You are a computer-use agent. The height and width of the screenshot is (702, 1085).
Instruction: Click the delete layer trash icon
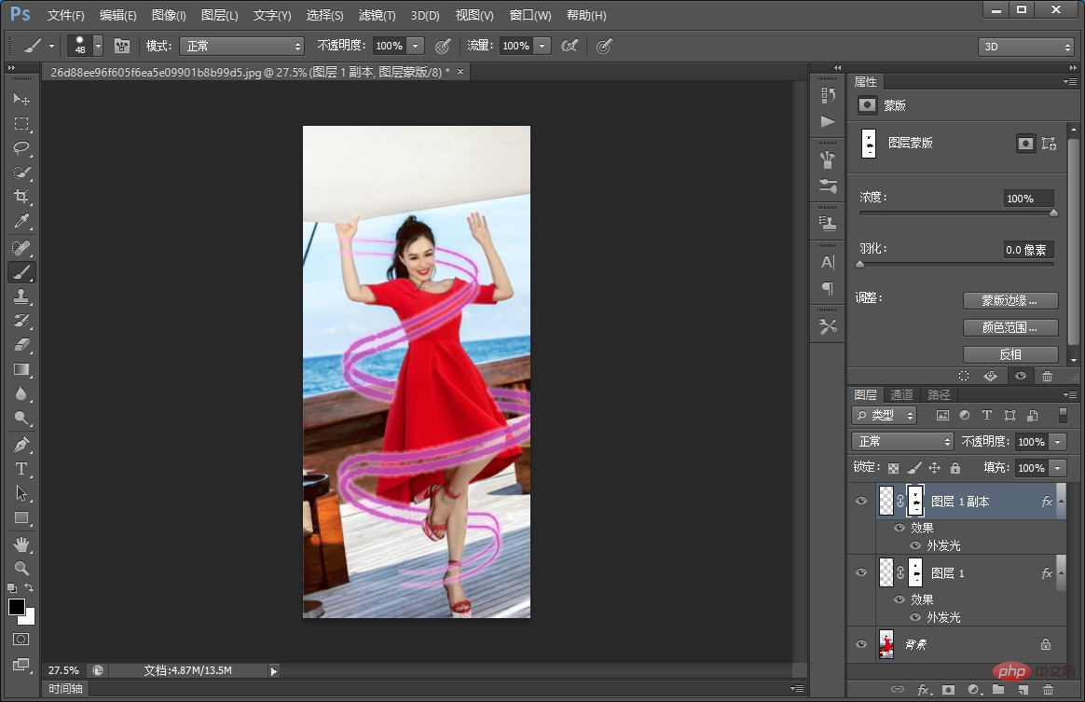tap(1047, 690)
